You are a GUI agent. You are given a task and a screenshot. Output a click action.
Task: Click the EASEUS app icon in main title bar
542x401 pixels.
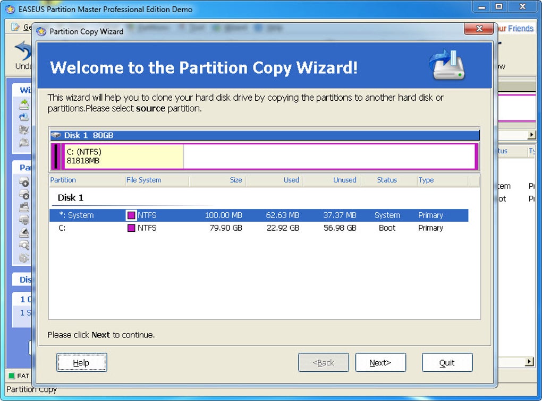pos(11,10)
